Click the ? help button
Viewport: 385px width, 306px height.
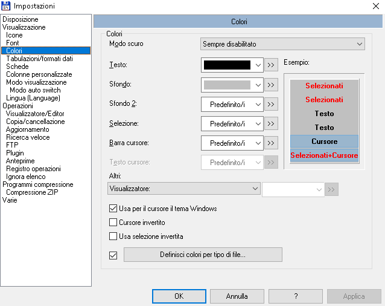click(296, 296)
